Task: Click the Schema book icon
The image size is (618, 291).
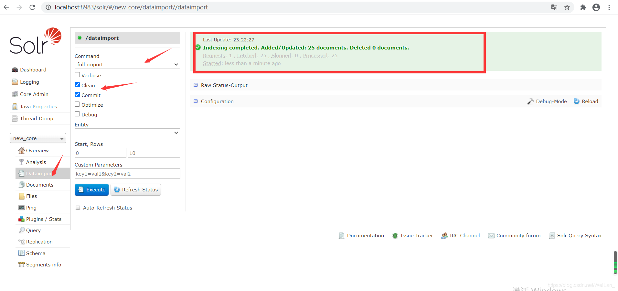Action: tap(21, 253)
